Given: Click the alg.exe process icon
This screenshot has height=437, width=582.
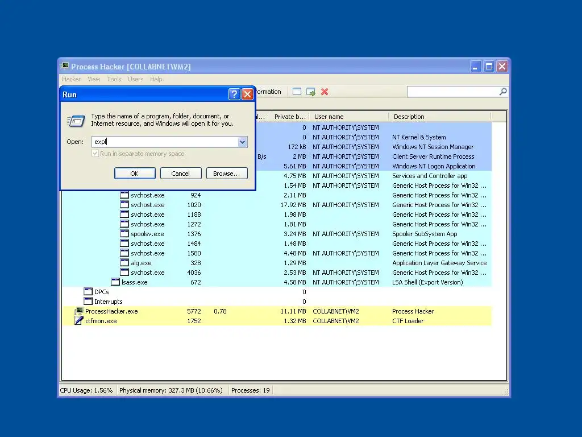Looking at the screenshot, I should tap(124, 263).
